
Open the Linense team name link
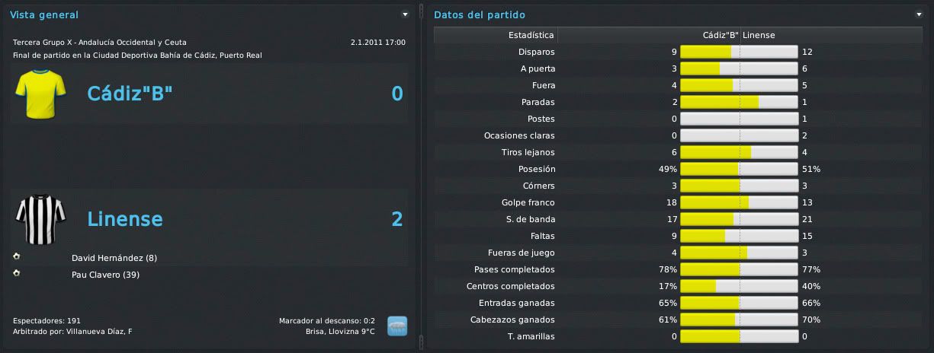coord(125,219)
